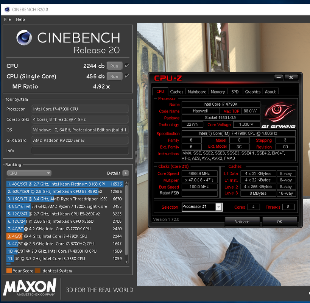Click the Cores x GHz field
The height and width of the screenshot is (303, 310).
click(x=80, y=119)
